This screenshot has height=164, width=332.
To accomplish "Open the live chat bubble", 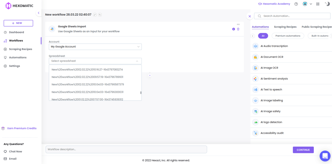I will pos(325,156).
